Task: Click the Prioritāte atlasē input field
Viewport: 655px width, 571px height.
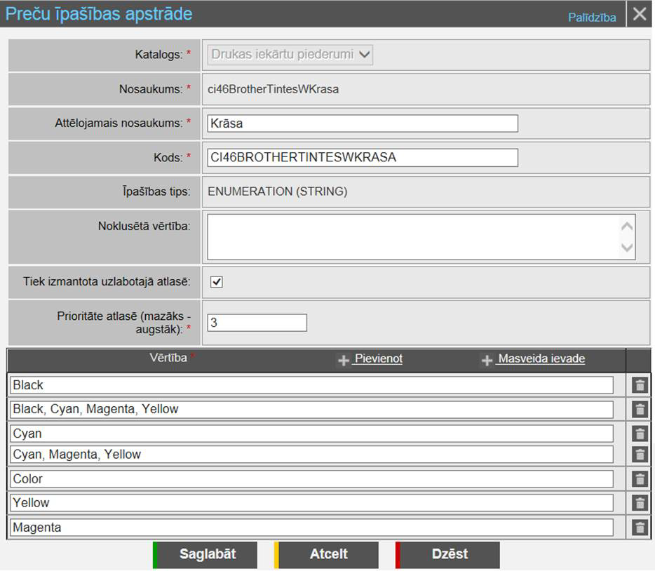Action: coord(257,323)
